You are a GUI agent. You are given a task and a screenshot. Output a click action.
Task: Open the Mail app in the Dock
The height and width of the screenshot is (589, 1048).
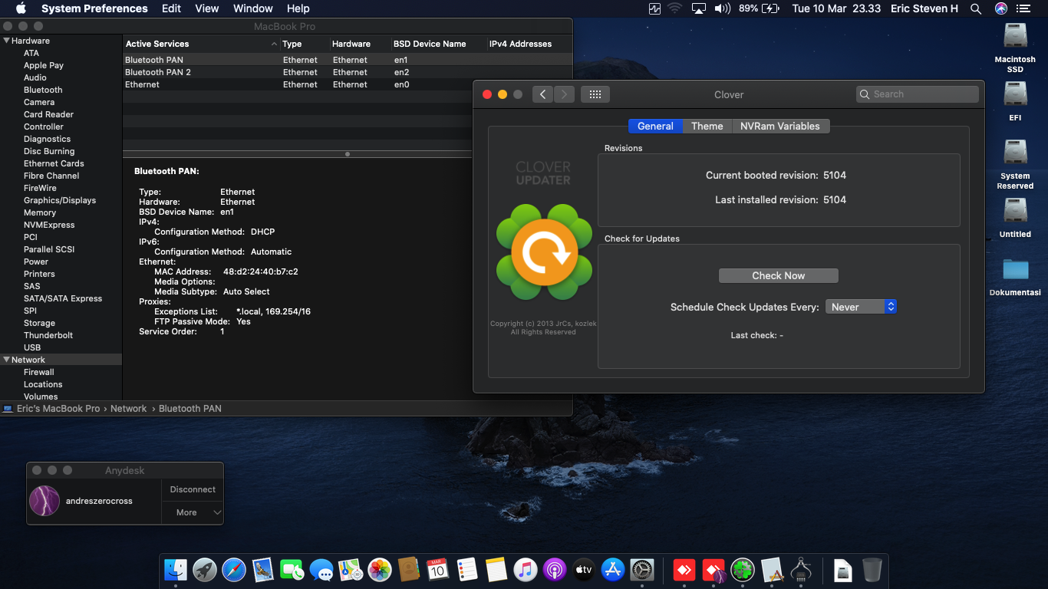pos(263,570)
